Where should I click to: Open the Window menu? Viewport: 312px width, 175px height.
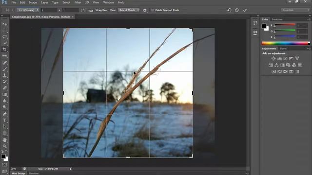[x=108, y=2]
